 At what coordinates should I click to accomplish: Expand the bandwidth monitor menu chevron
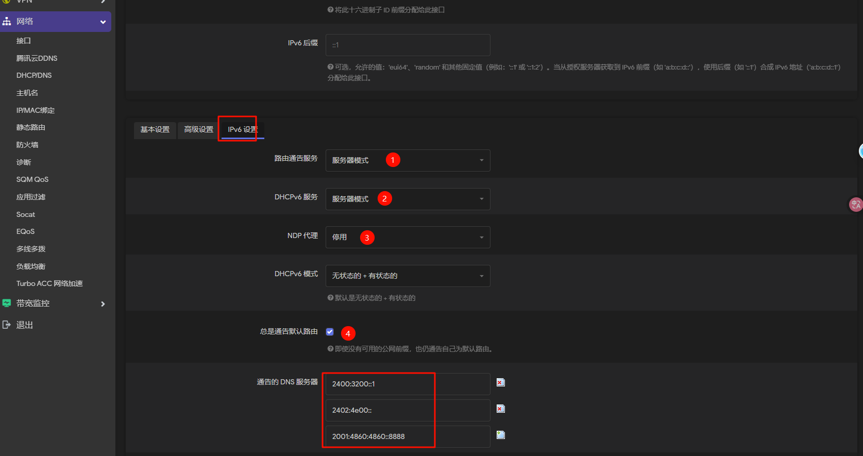[x=103, y=304]
